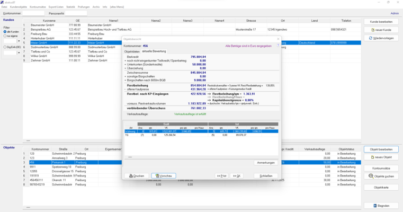This screenshot has height=212, width=403.
Task: Switch to the Objektdaten tab
Action: click(130, 51)
